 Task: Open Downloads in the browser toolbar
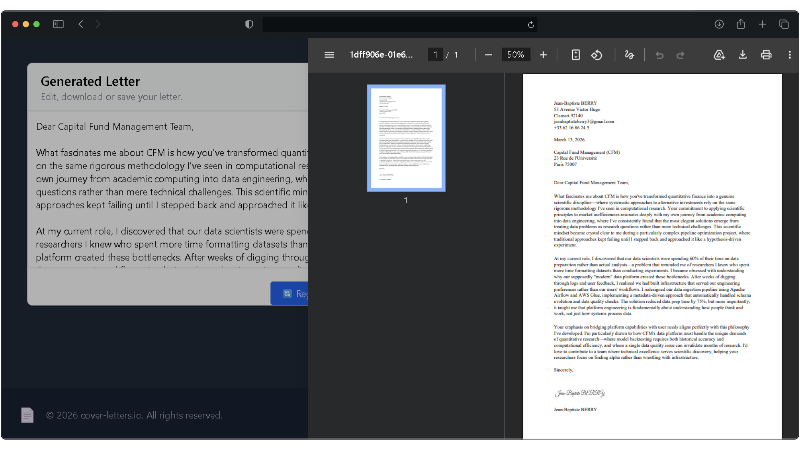click(x=720, y=24)
